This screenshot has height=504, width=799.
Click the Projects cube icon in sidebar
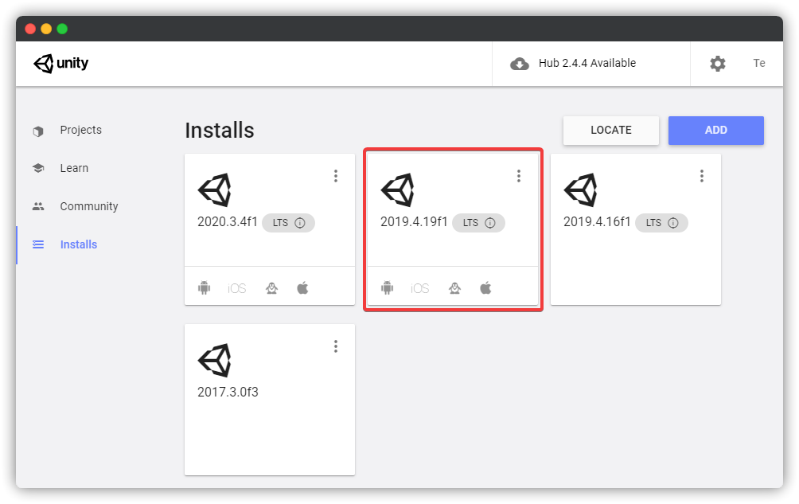pos(38,131)
